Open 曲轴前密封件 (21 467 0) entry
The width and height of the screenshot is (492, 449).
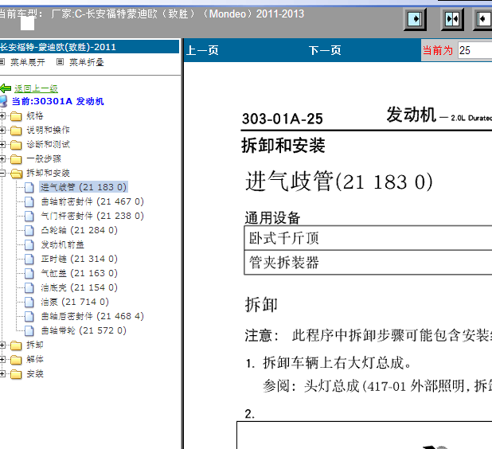tap(92, 201)
